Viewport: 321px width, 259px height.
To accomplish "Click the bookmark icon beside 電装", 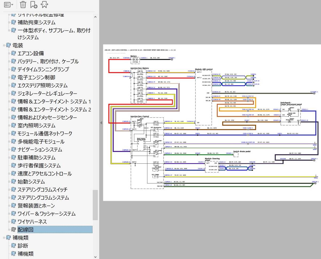I will pos(9,46).
